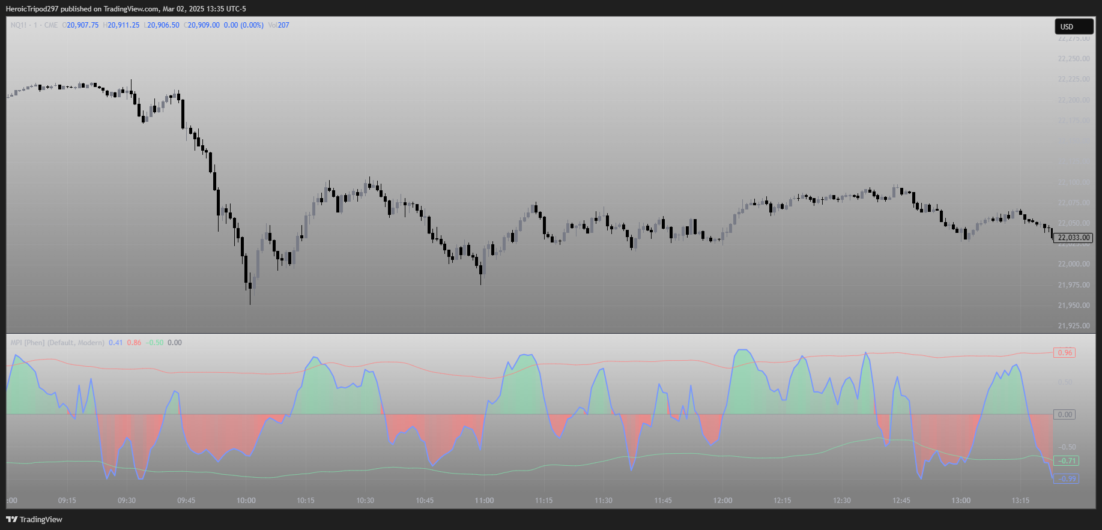Click the 0.00 zero-line scale label
Screen dimensions: 1102x530
[x=1065, y=415]
